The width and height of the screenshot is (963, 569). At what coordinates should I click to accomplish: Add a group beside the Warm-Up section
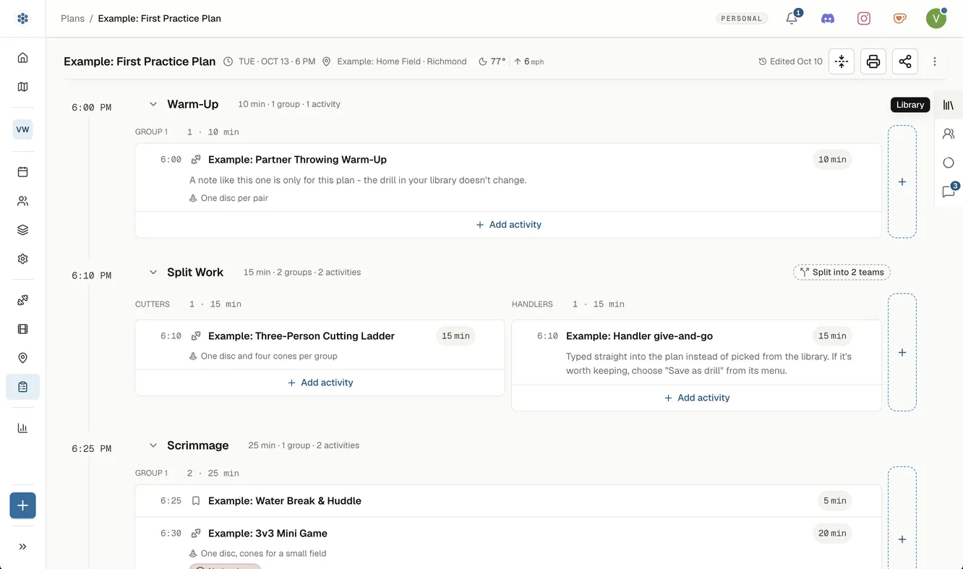902,182
